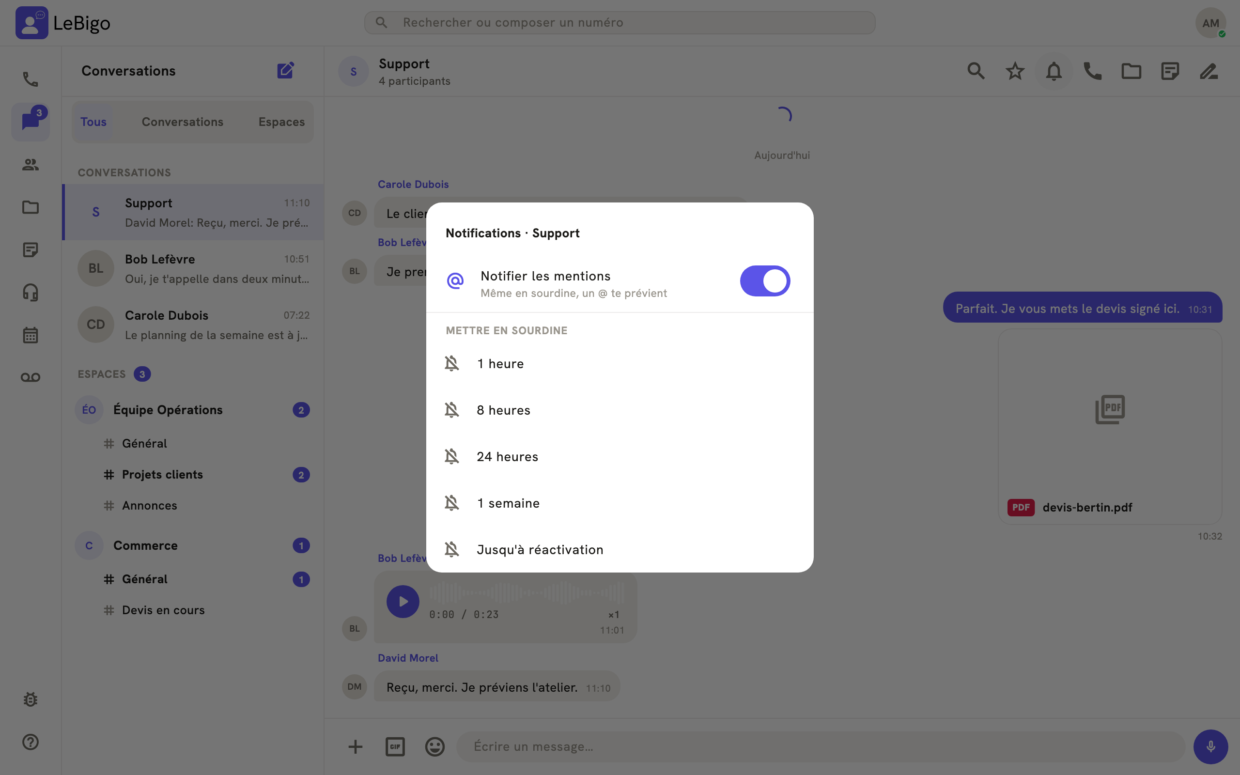Open the calendar sidebar icon
The width and height of the screenshot is (1240, 775).
[30, 335]
